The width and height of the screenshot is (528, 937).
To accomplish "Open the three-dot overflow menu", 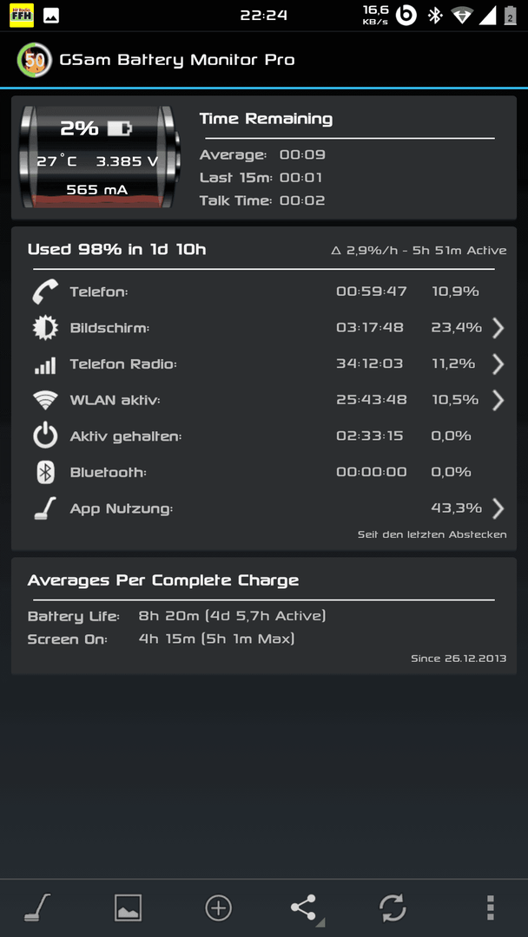I will point(491,908).
